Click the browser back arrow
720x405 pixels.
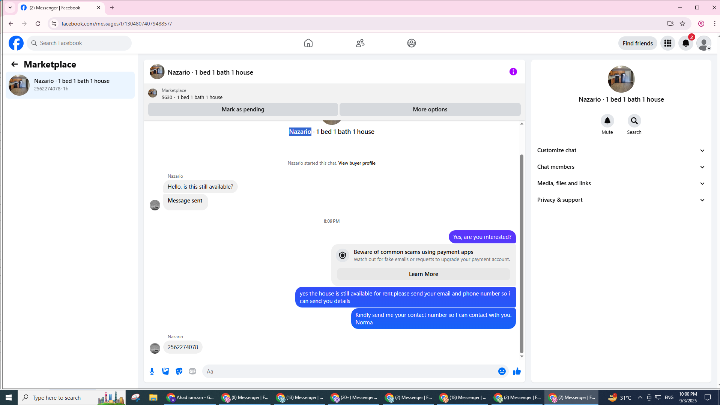11,24
